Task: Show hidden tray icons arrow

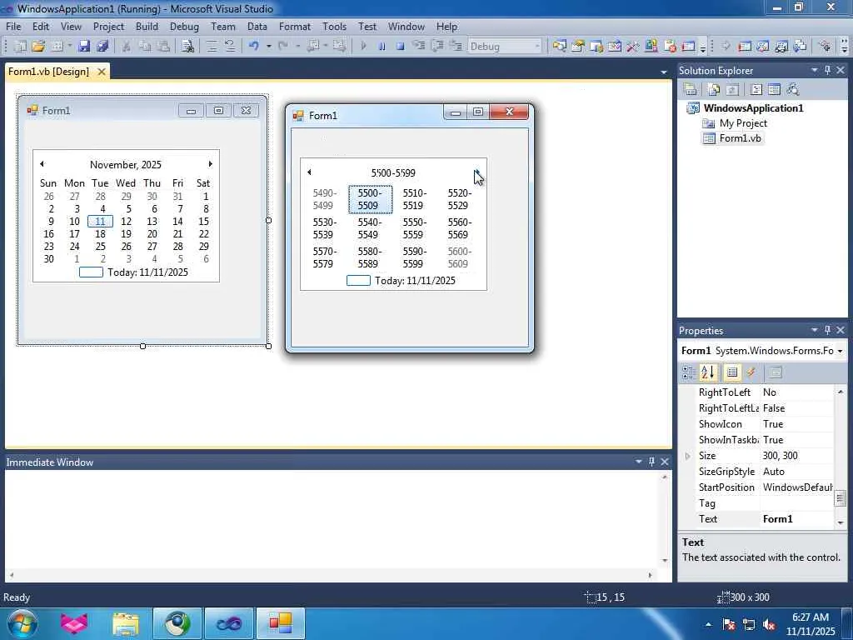Action: point(708,625)
